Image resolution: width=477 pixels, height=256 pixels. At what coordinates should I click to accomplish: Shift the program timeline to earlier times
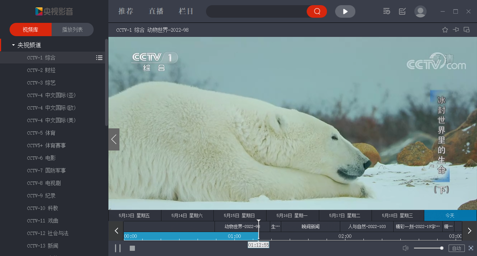[116, 231]
